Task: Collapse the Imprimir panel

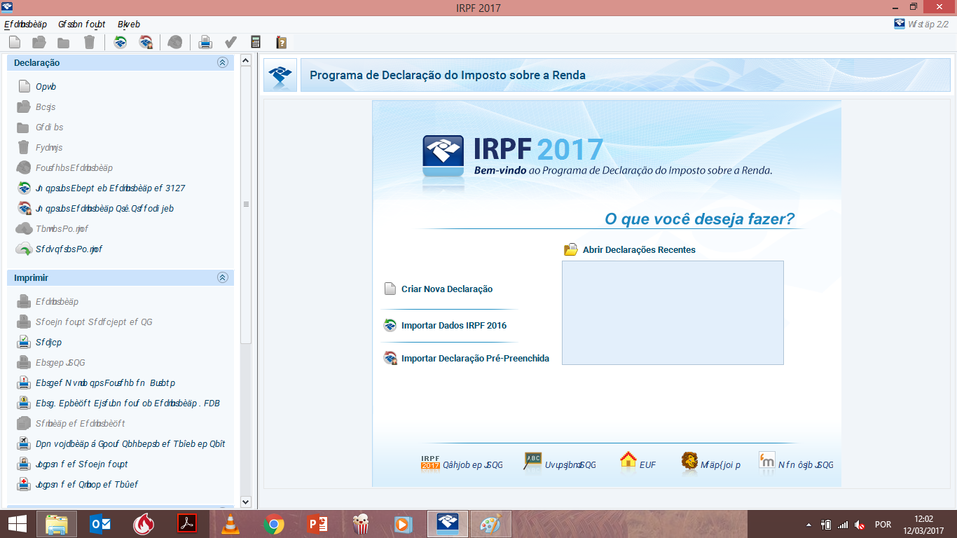Action: click(x=223, y=277)
